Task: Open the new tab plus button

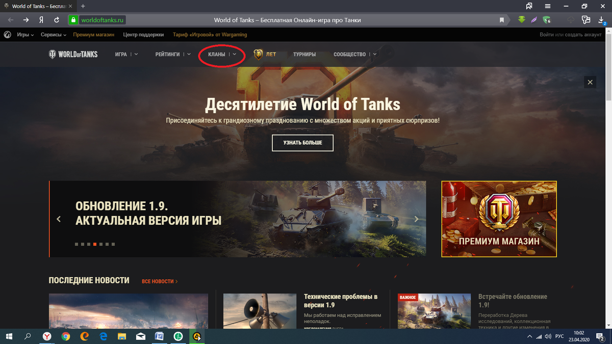Action: pos(83,6)
